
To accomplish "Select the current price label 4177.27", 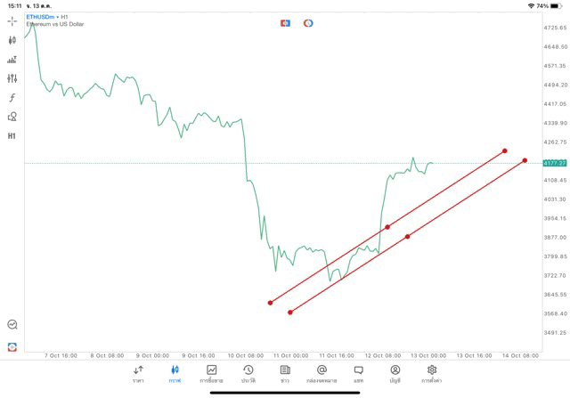I will click(x=554, y=163).
